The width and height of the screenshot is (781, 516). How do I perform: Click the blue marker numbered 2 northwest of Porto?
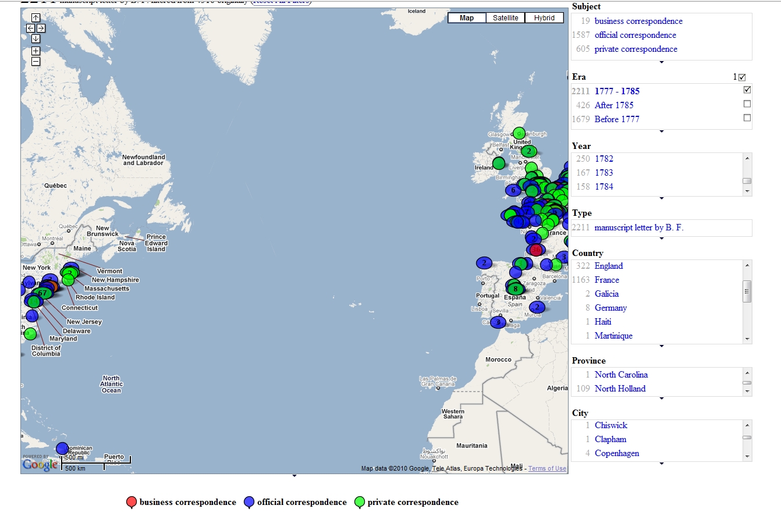tap(484, 263)
